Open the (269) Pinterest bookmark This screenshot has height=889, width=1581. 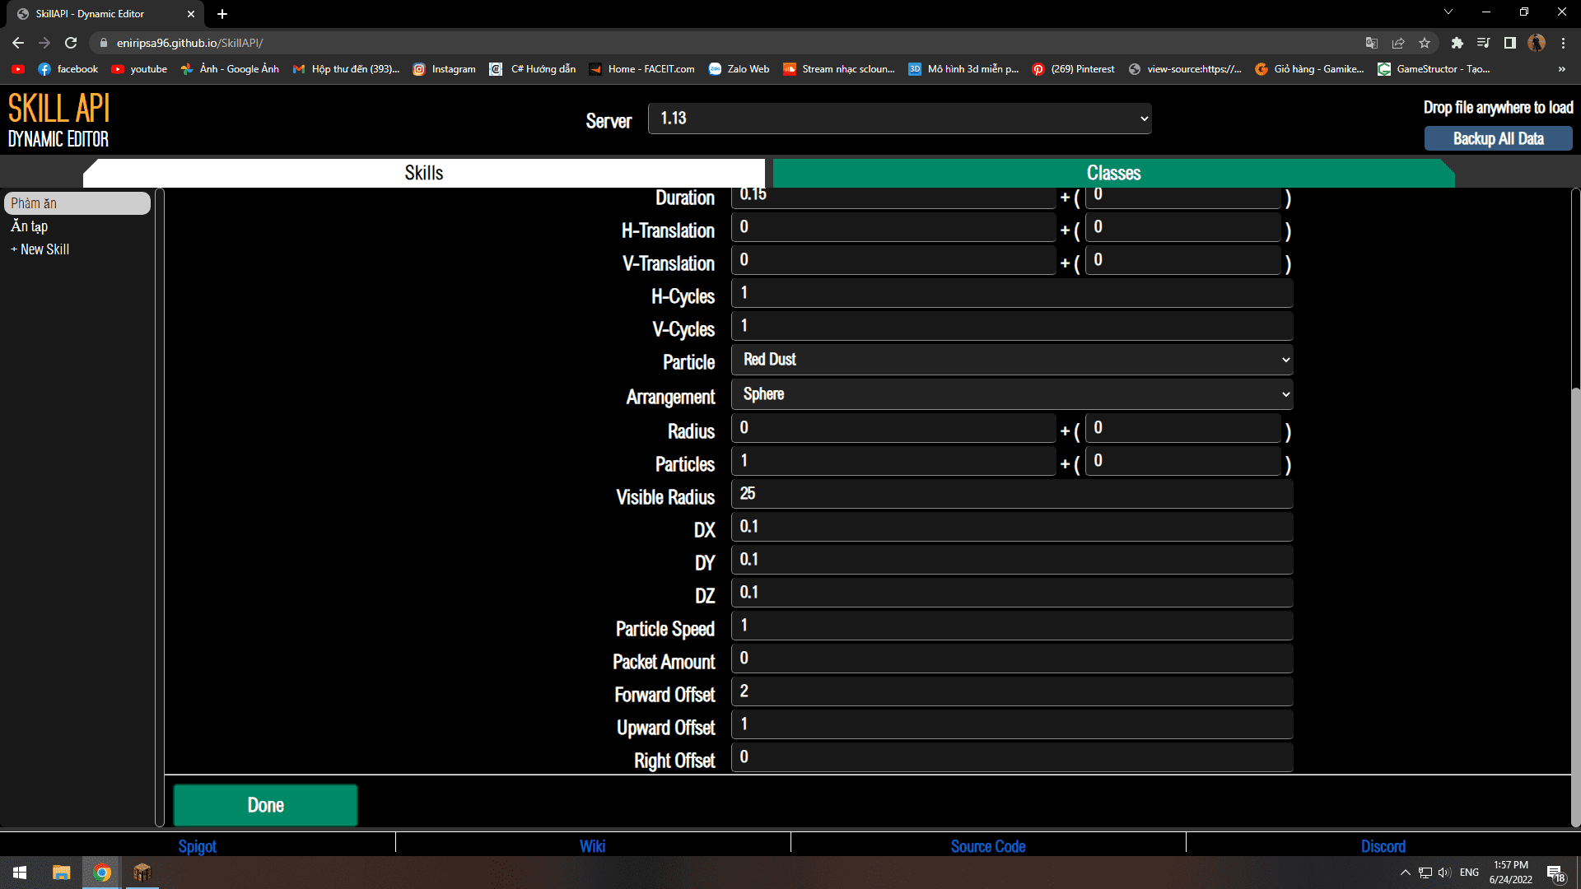click(1073, 69)
